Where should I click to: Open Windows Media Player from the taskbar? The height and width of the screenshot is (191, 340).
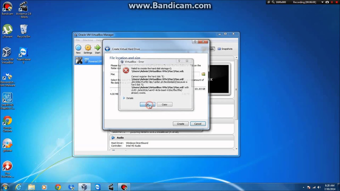click(44, 187)
